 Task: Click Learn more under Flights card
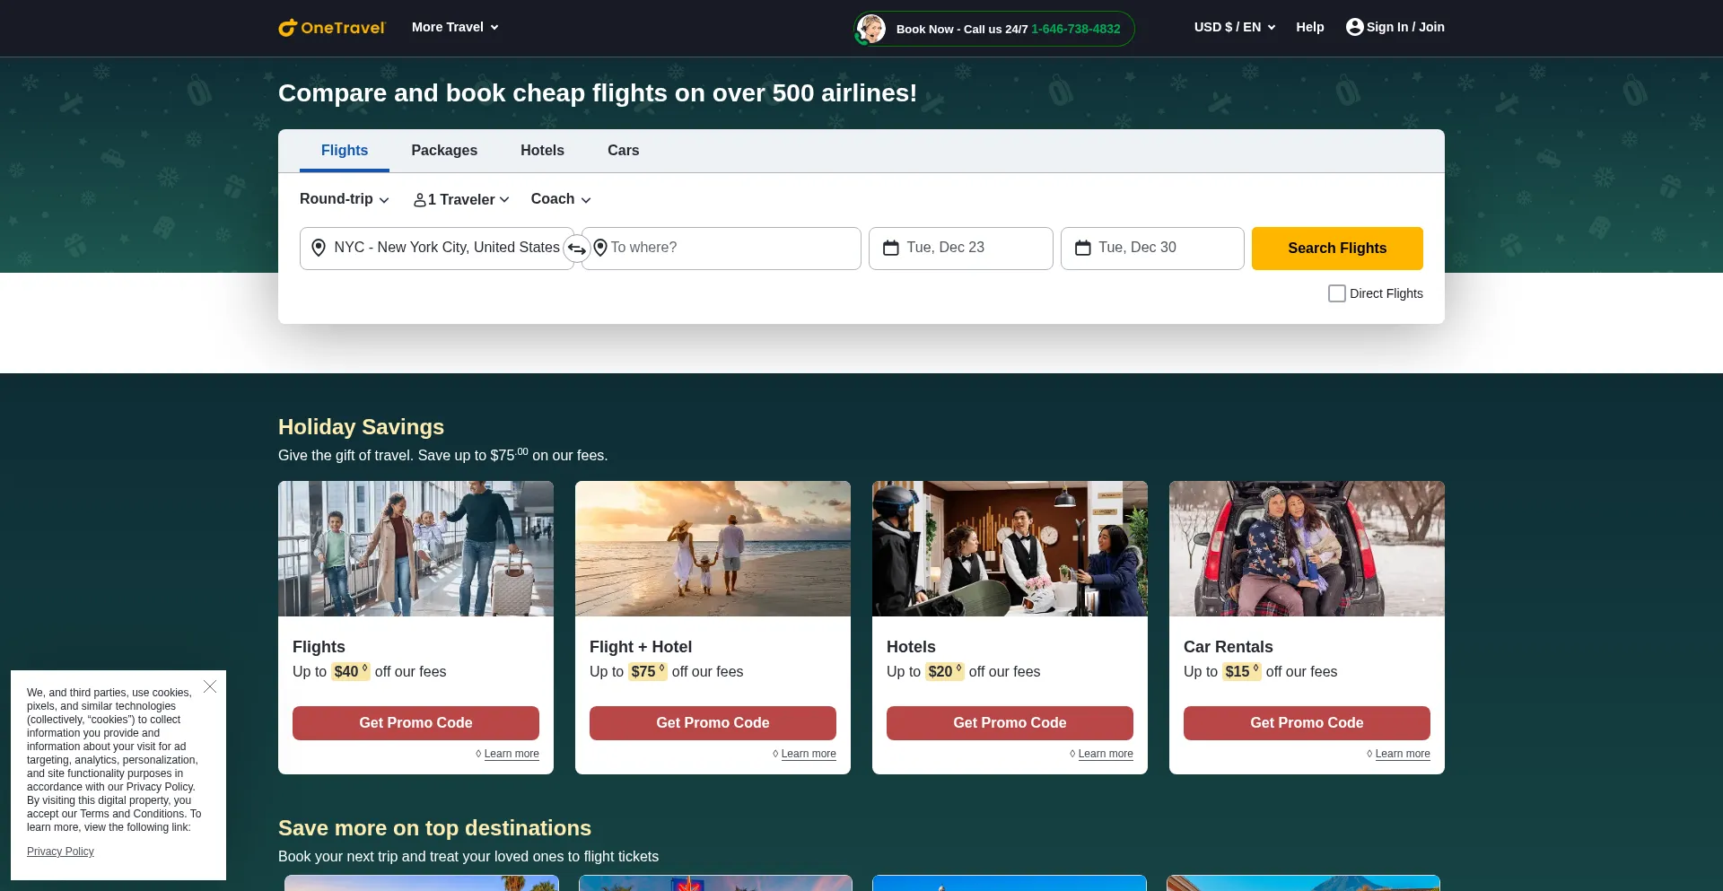pos(512,754)
